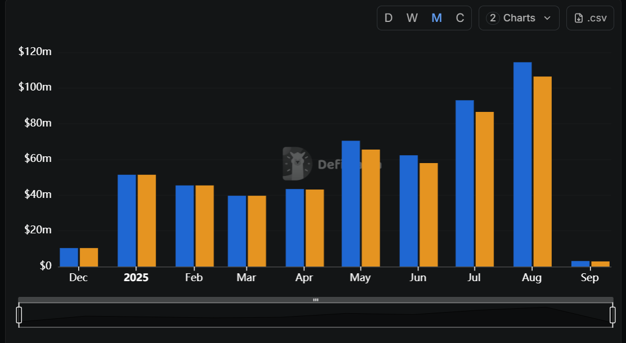626x343 pixels.
Task: Click the left handle of the range slider
Action: point(19,315)
